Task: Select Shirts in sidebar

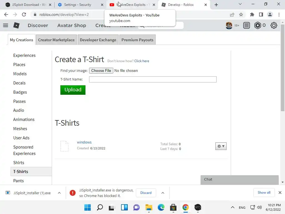Action: [x=19, y=162]
